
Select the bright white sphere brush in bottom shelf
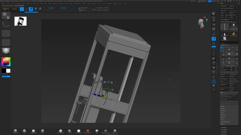pyautogui.click(x=79, y=131)
